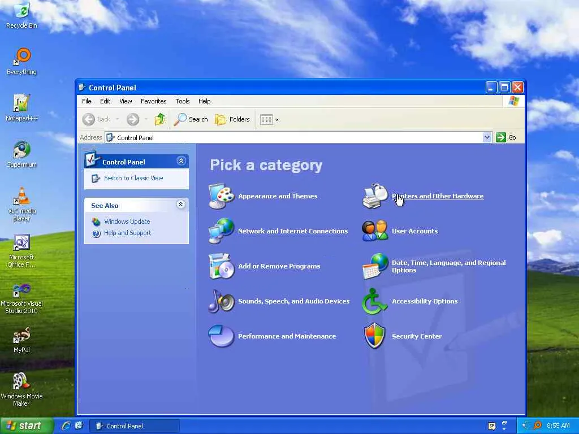579x434 pixels.
Task: Select the Microsoft Office desktop shortcut
Action: (22, 250)
